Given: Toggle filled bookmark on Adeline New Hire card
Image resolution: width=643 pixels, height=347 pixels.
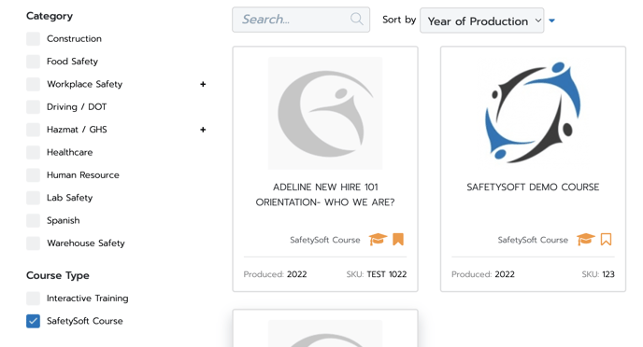Looking at the screenshot, I should (x=398, y=239).
